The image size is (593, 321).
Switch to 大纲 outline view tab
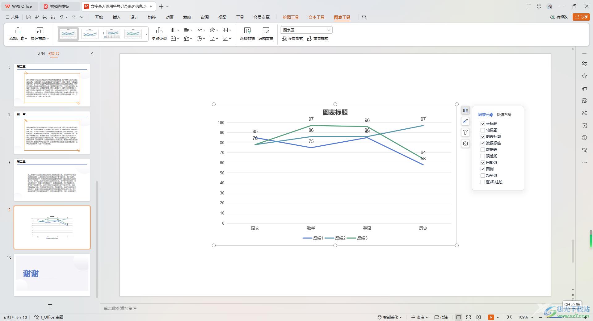tap(41, 54)
